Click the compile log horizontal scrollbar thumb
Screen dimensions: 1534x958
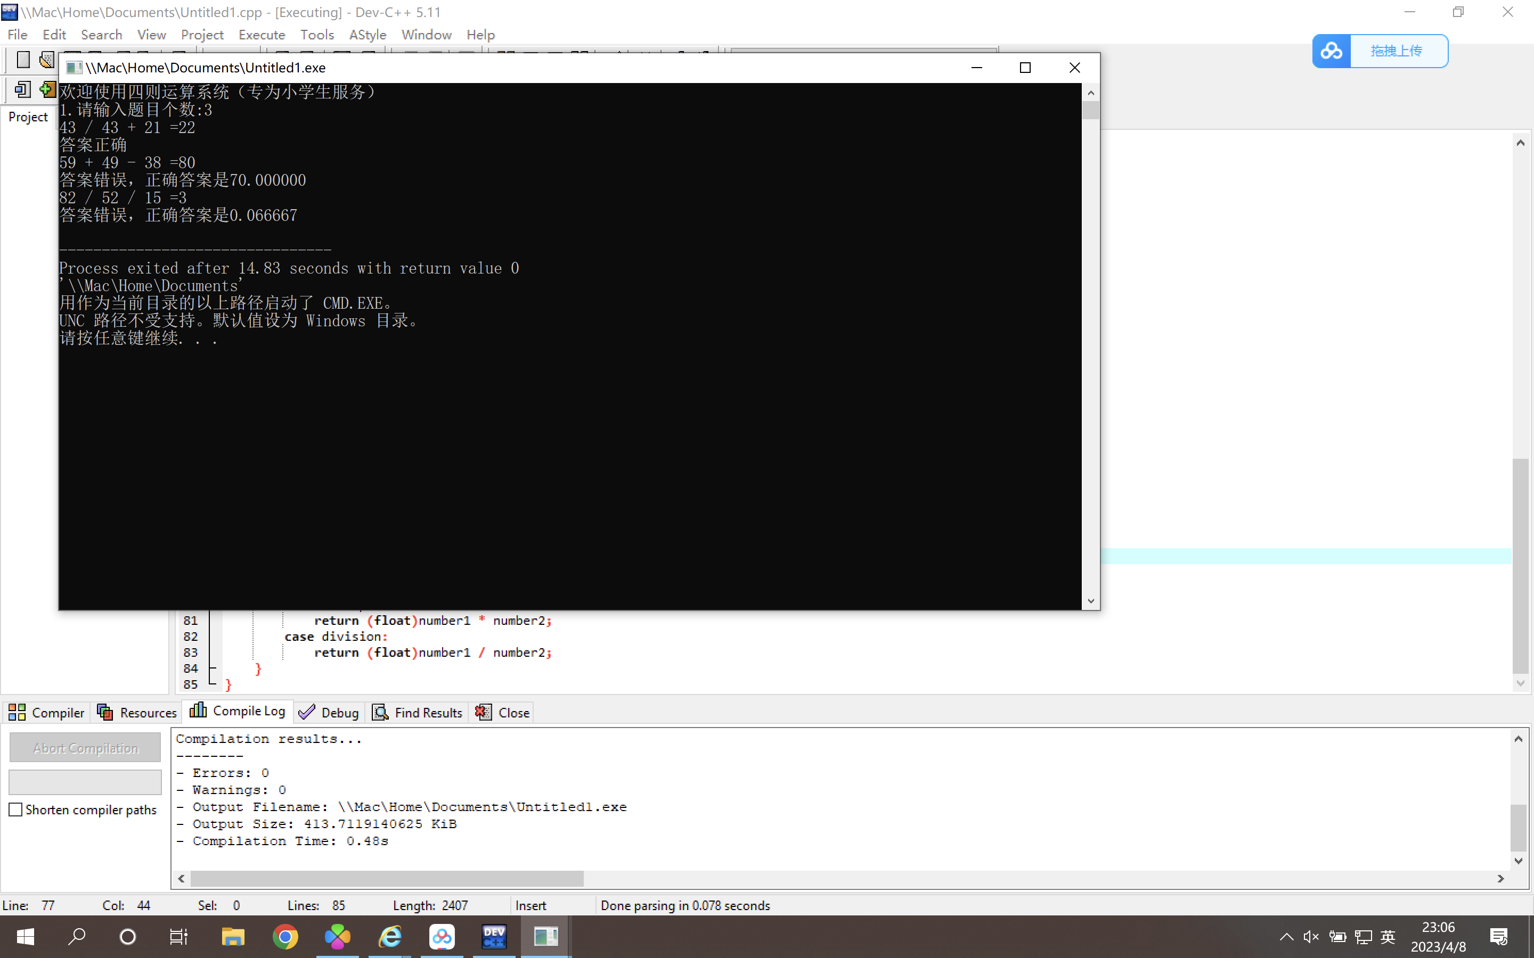[x=387, y=879]
